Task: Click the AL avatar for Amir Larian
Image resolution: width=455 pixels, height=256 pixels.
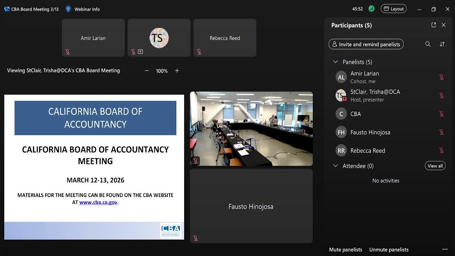Action: click(x=341, y=77)
